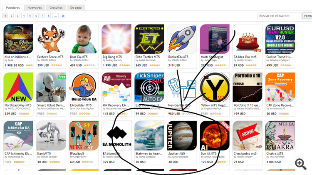Switch to the Gratuitos tab

click(x=56, y=7)
